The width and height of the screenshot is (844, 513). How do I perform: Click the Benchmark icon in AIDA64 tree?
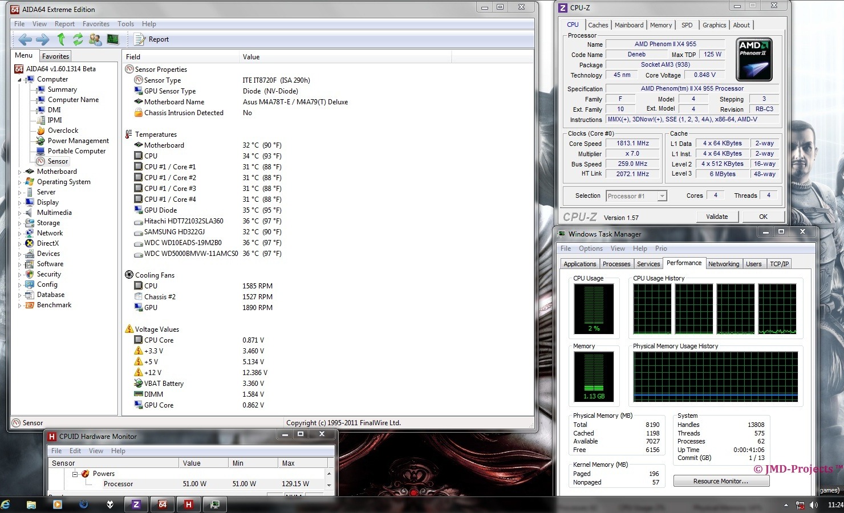pos(30,305)
